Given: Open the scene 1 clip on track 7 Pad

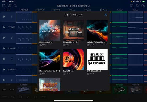Looking at the screenshot, I should [x=120, y=17].
